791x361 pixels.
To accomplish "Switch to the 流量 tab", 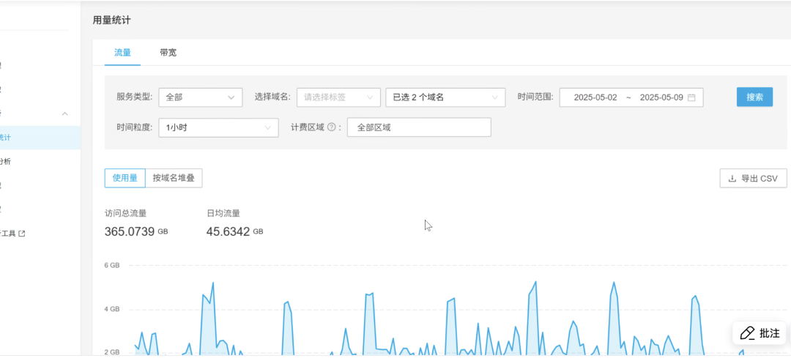I will pos(122,53).
